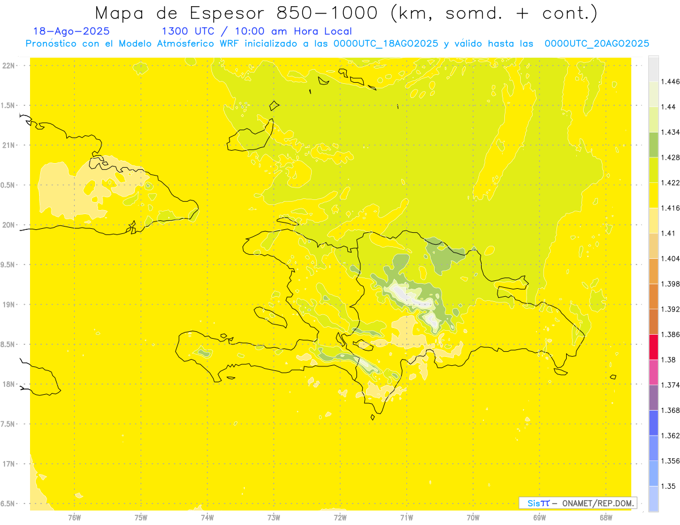Click the dark blue legend swatch between 1.362 and 1.368
The height and width of the screenshot is (525, 680).
(653, 423)
